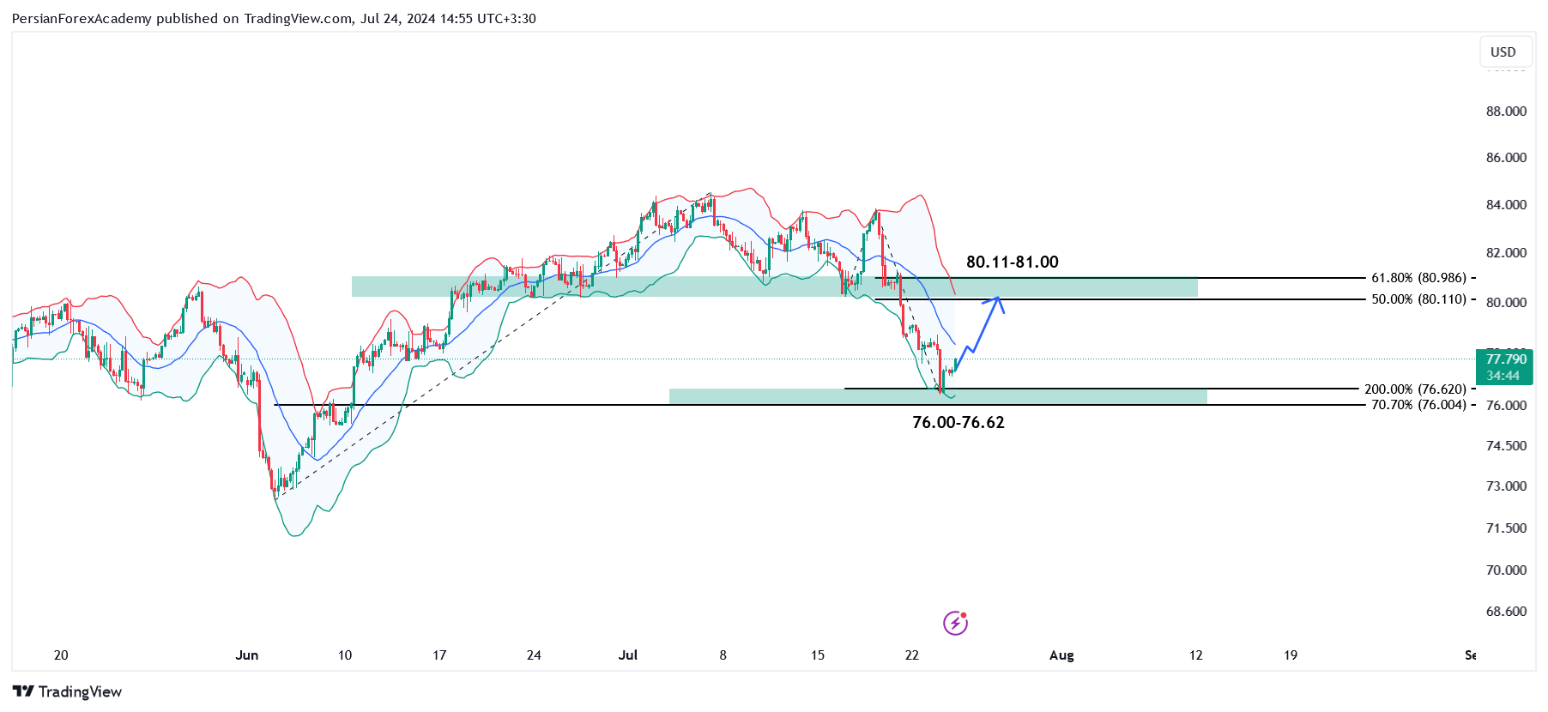Click the 74.500 price axis label
This screenshot has width=1548, height=712.
(1506, 445)
